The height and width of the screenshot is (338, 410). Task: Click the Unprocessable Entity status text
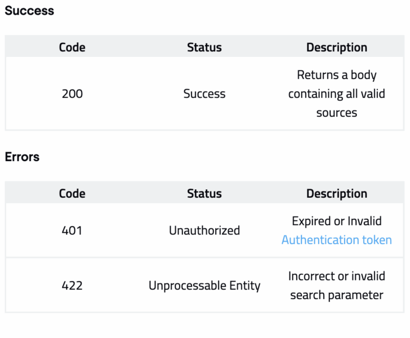pyautogui.click(x=204, y=286)
